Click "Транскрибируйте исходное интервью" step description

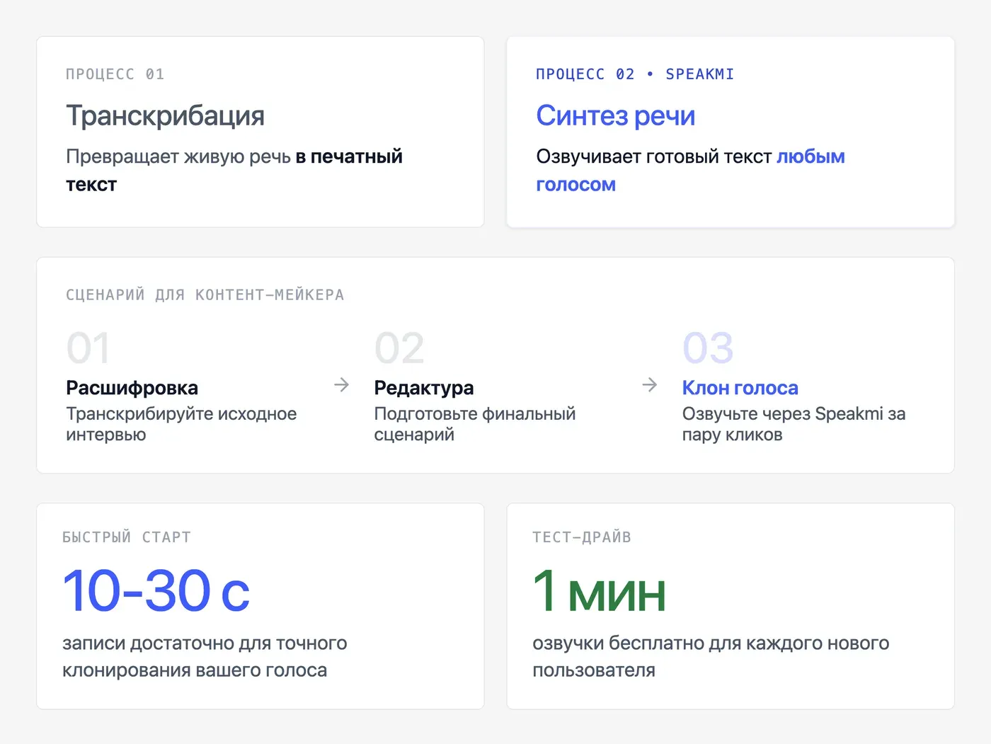(181, 424)
